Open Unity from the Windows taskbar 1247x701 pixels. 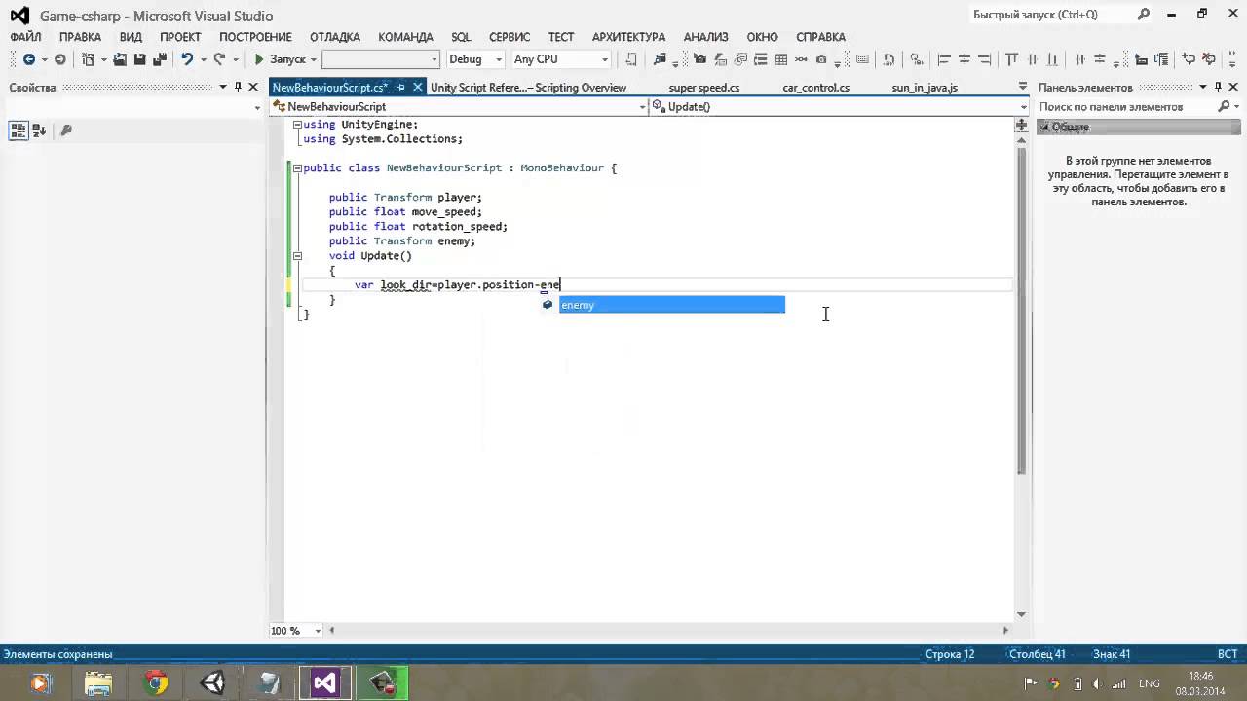click(212, 683)
